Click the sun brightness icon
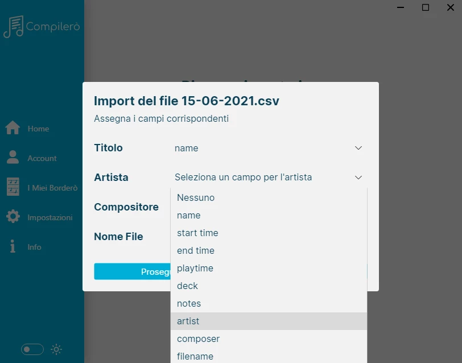 point(56,349)
